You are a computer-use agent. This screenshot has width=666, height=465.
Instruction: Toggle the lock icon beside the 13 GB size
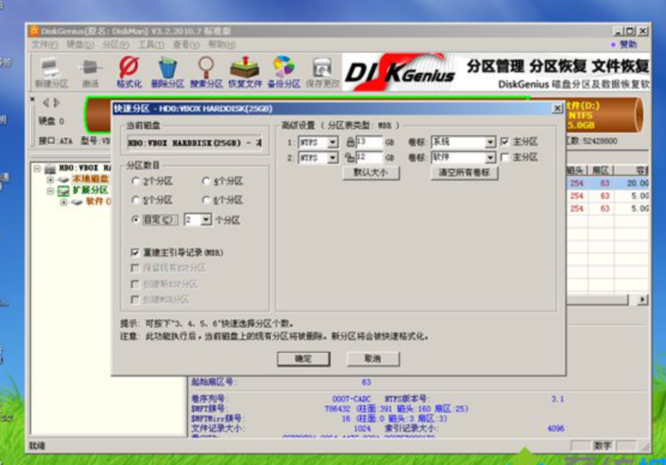[x=350, y=142]
